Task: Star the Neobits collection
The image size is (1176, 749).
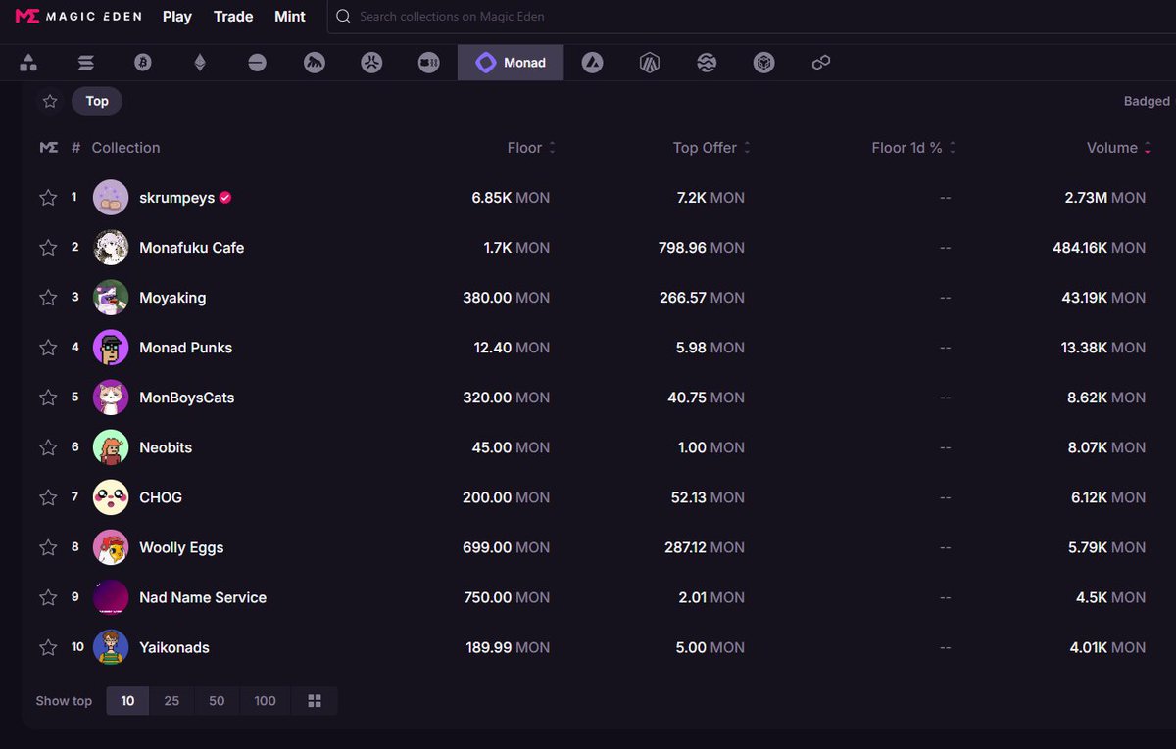Action: tap(48, 447)
